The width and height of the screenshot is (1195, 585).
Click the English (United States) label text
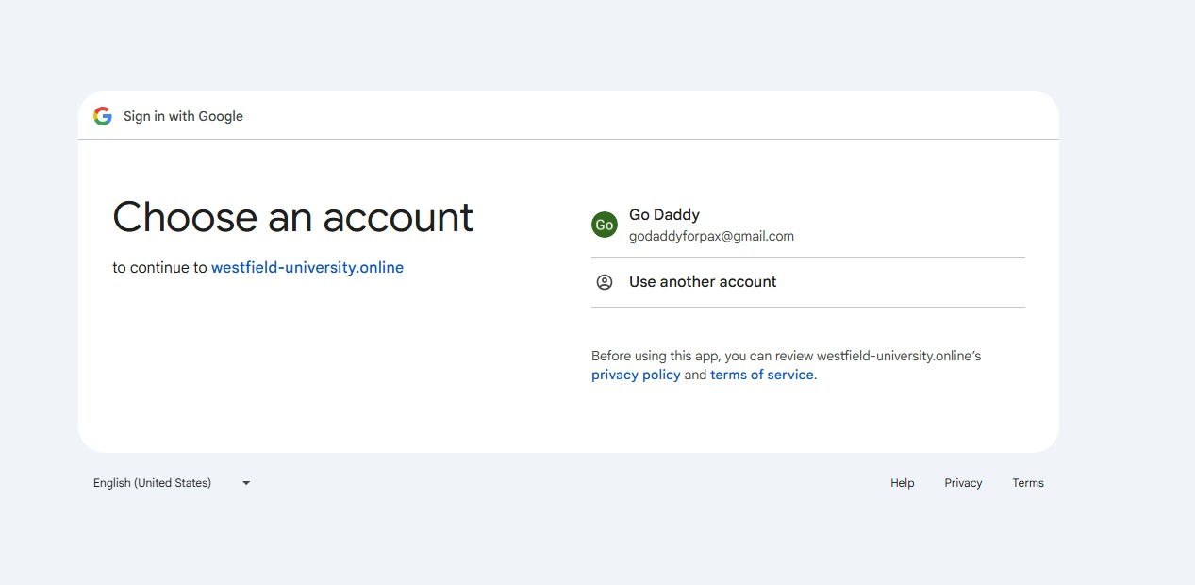tap(151, 482)
